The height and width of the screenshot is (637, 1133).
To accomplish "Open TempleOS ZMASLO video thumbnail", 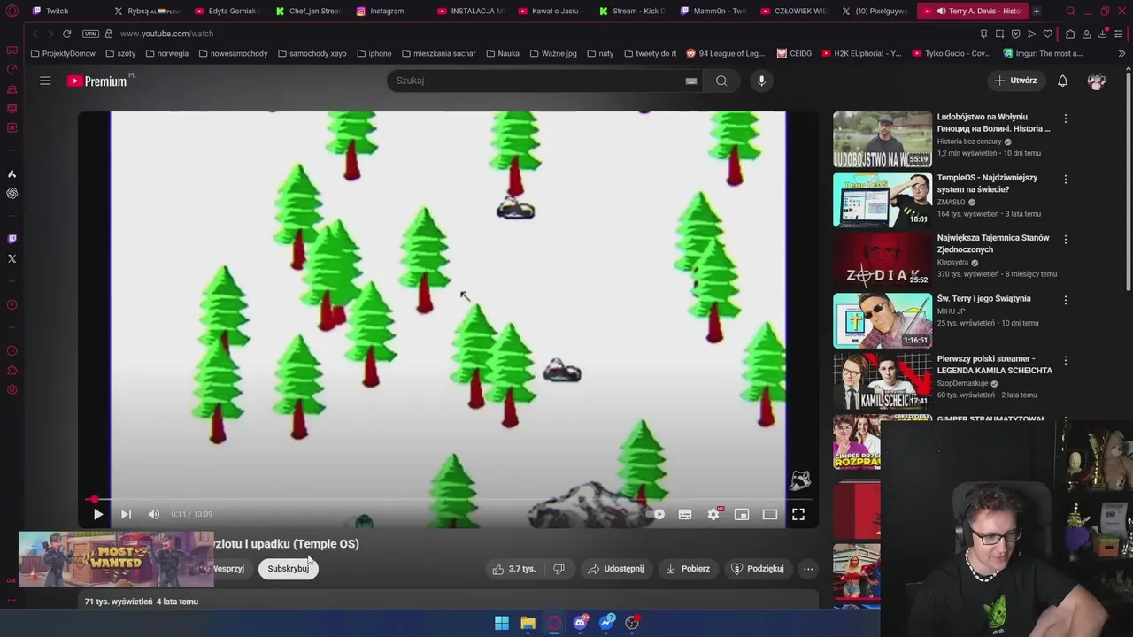I will (x=883, y=200).
